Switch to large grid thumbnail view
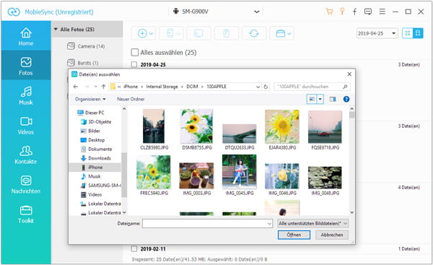The height and width of the screenshot is (265, 433). coord(418,33)
